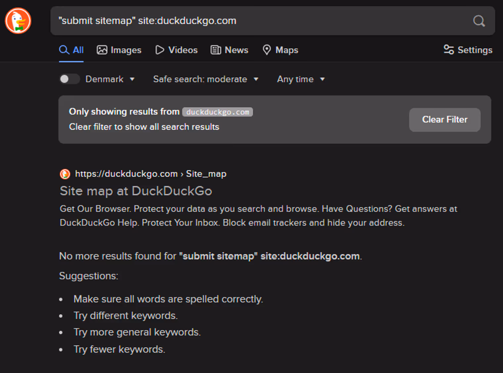
Task: Click the Site_map breadcrumb in result URL
Action: 206,174
